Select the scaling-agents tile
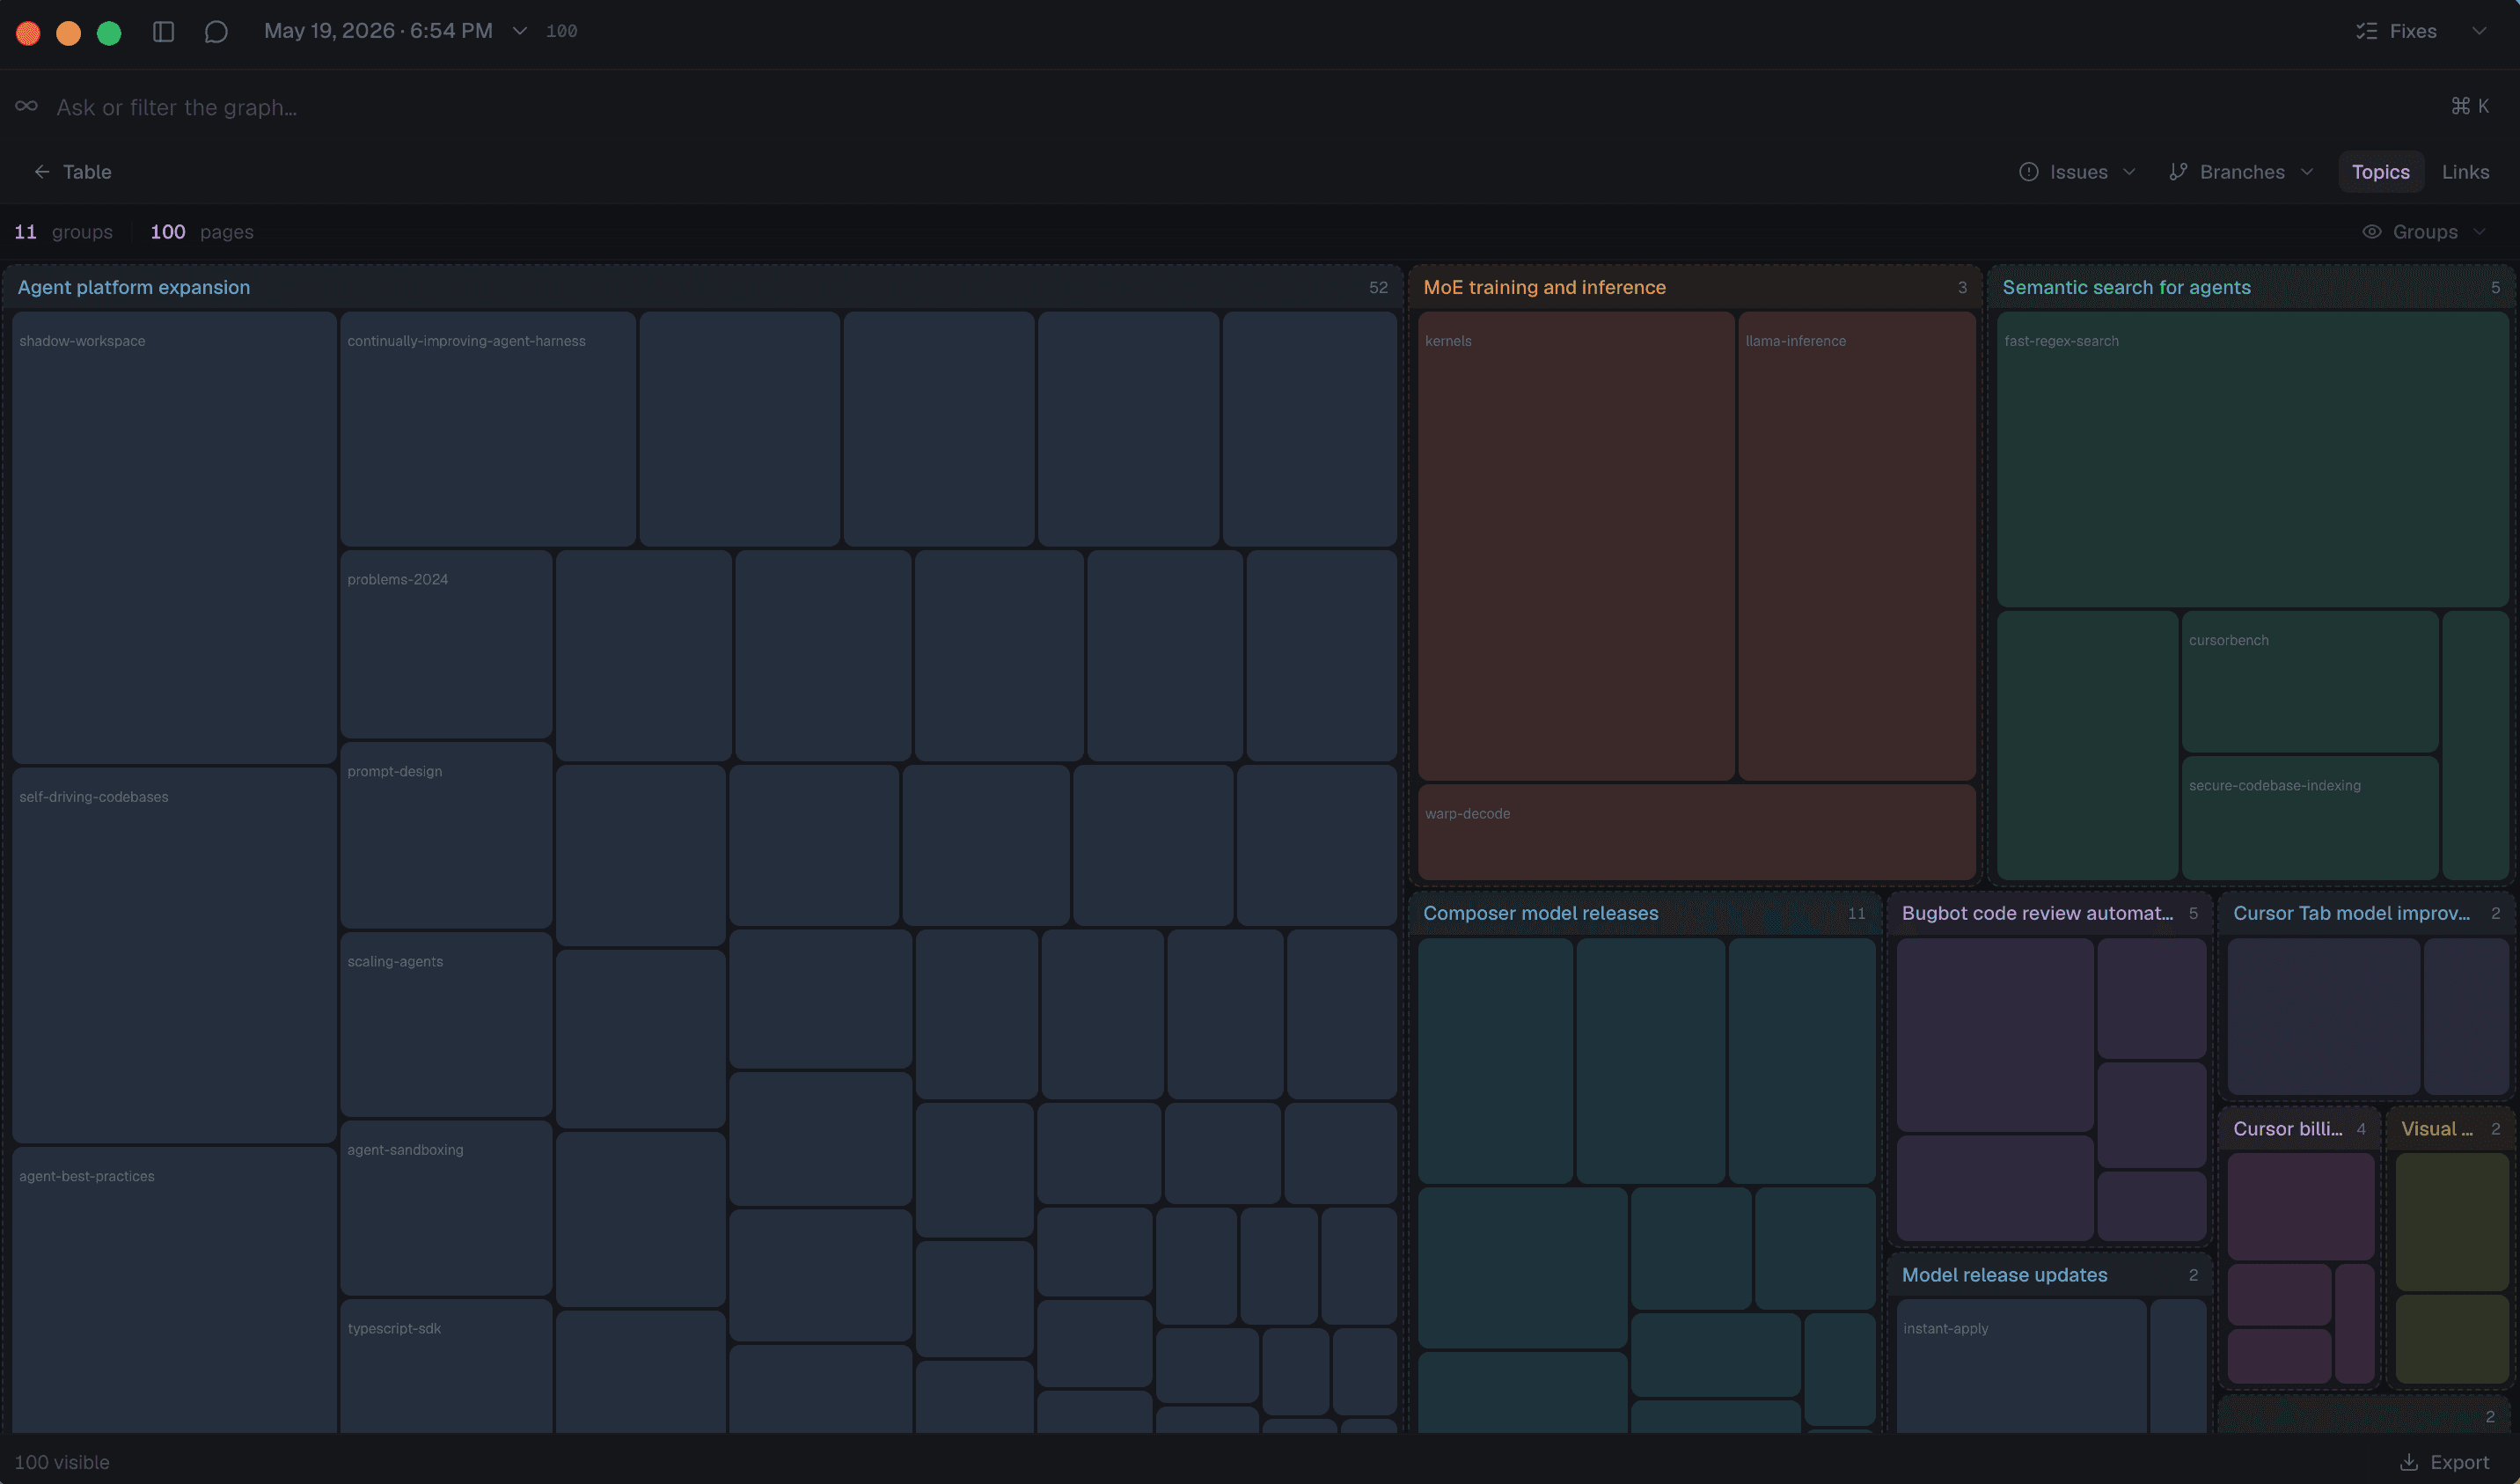This screenshot has width=2520, height=1484. (446, 1025)
